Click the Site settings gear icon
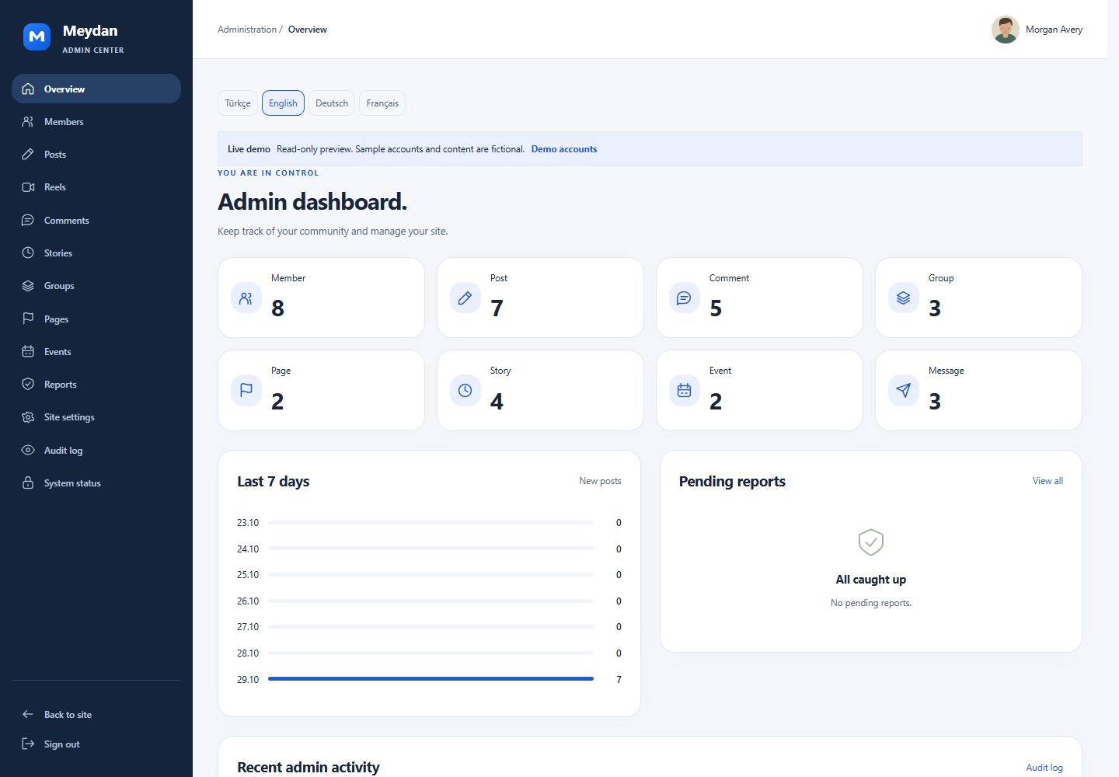 tap(28, 417)
